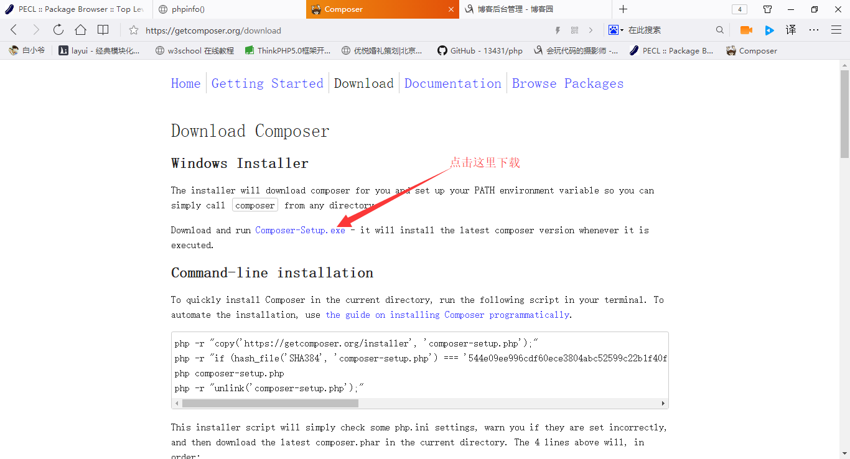
Task: Open the Browse Packages nav link
Action: point(567,83)
